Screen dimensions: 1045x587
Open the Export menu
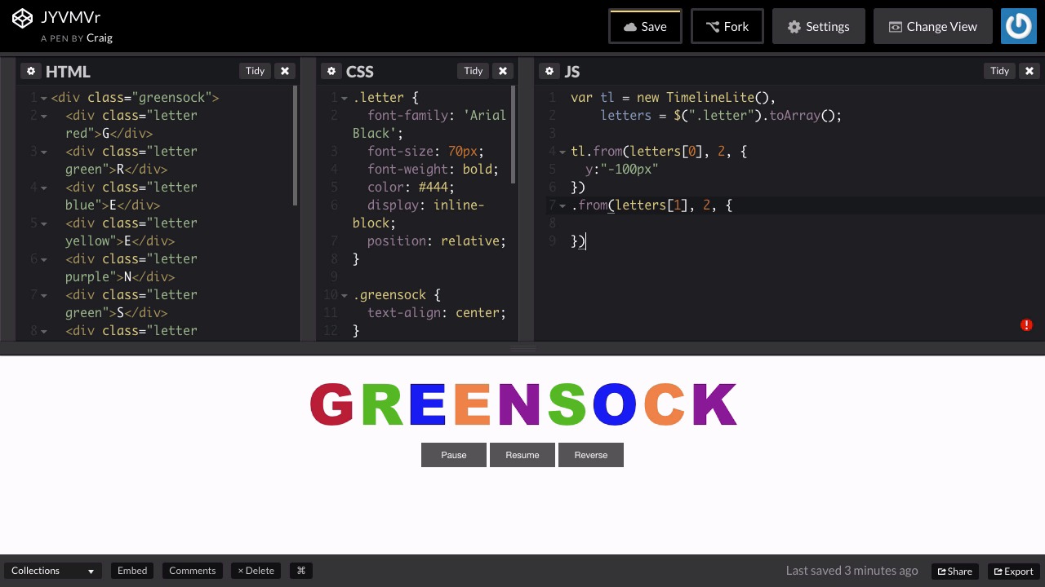(x=1013, y=571)
